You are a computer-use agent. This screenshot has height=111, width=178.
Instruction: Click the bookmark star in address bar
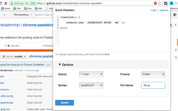pos(160,3)
